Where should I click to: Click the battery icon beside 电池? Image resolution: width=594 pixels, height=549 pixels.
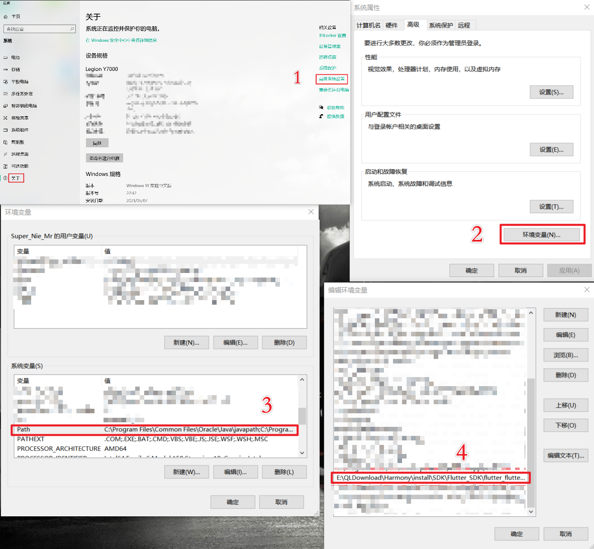tap(6, 58)
